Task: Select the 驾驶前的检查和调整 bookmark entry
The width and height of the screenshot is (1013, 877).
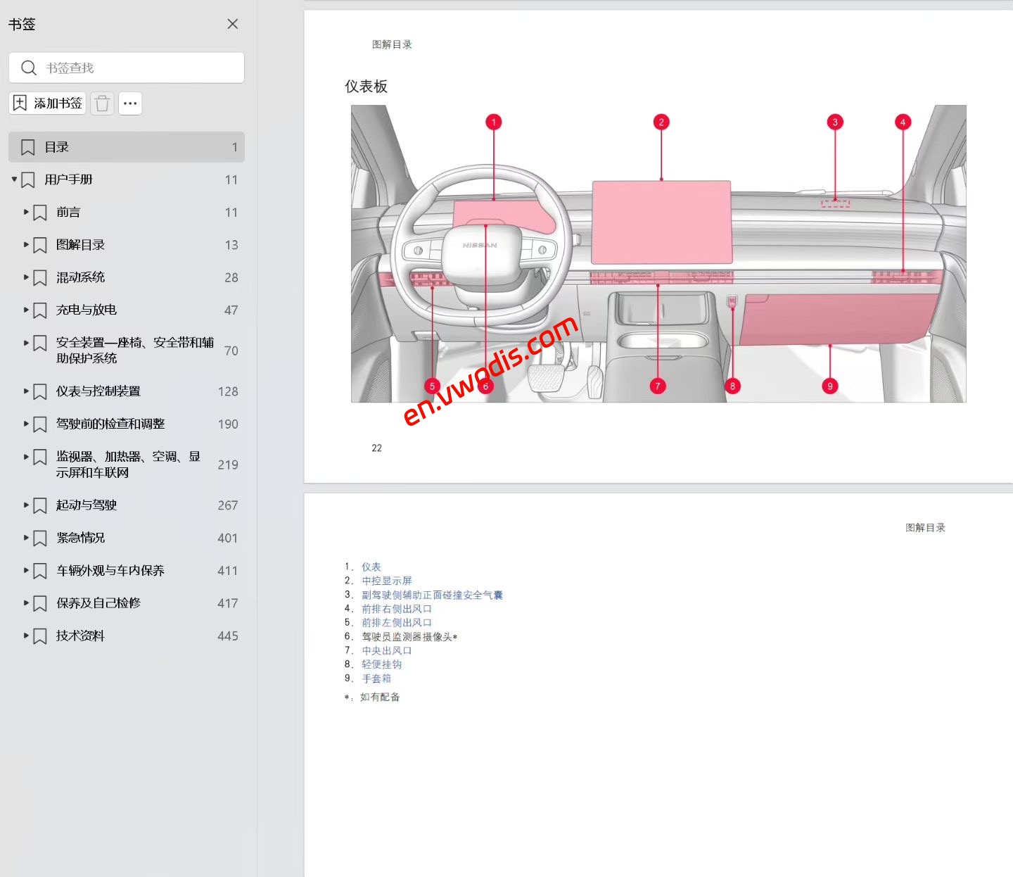Action: (x=109, y=424)
